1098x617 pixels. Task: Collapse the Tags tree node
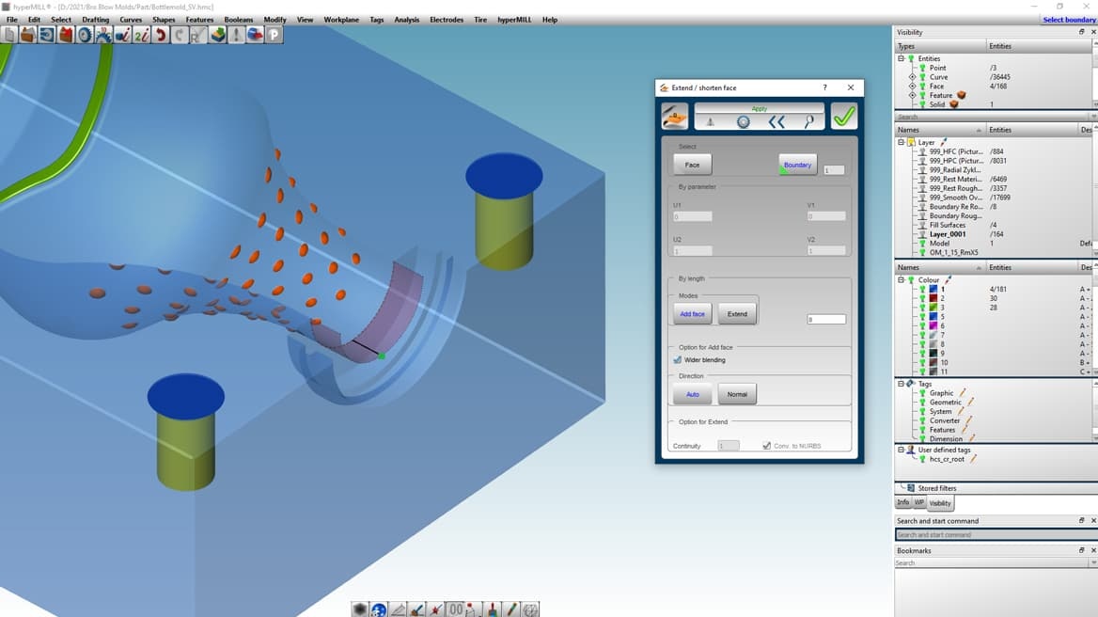pyautogui.click(x=901, y=383)
